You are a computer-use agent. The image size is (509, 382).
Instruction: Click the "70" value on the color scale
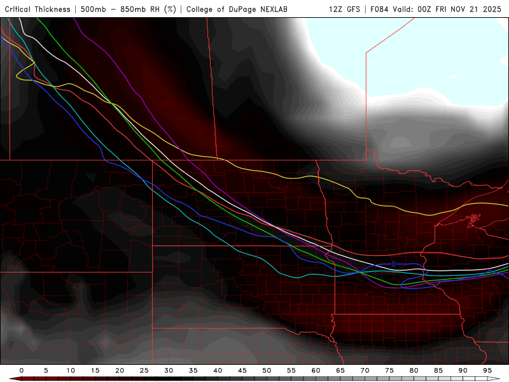(365, 371)
